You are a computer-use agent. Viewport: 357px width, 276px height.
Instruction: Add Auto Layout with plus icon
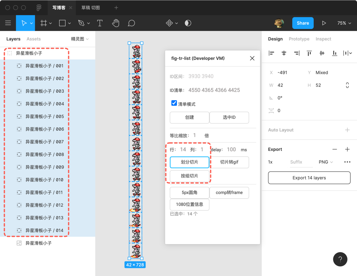(x=347, y=130)
